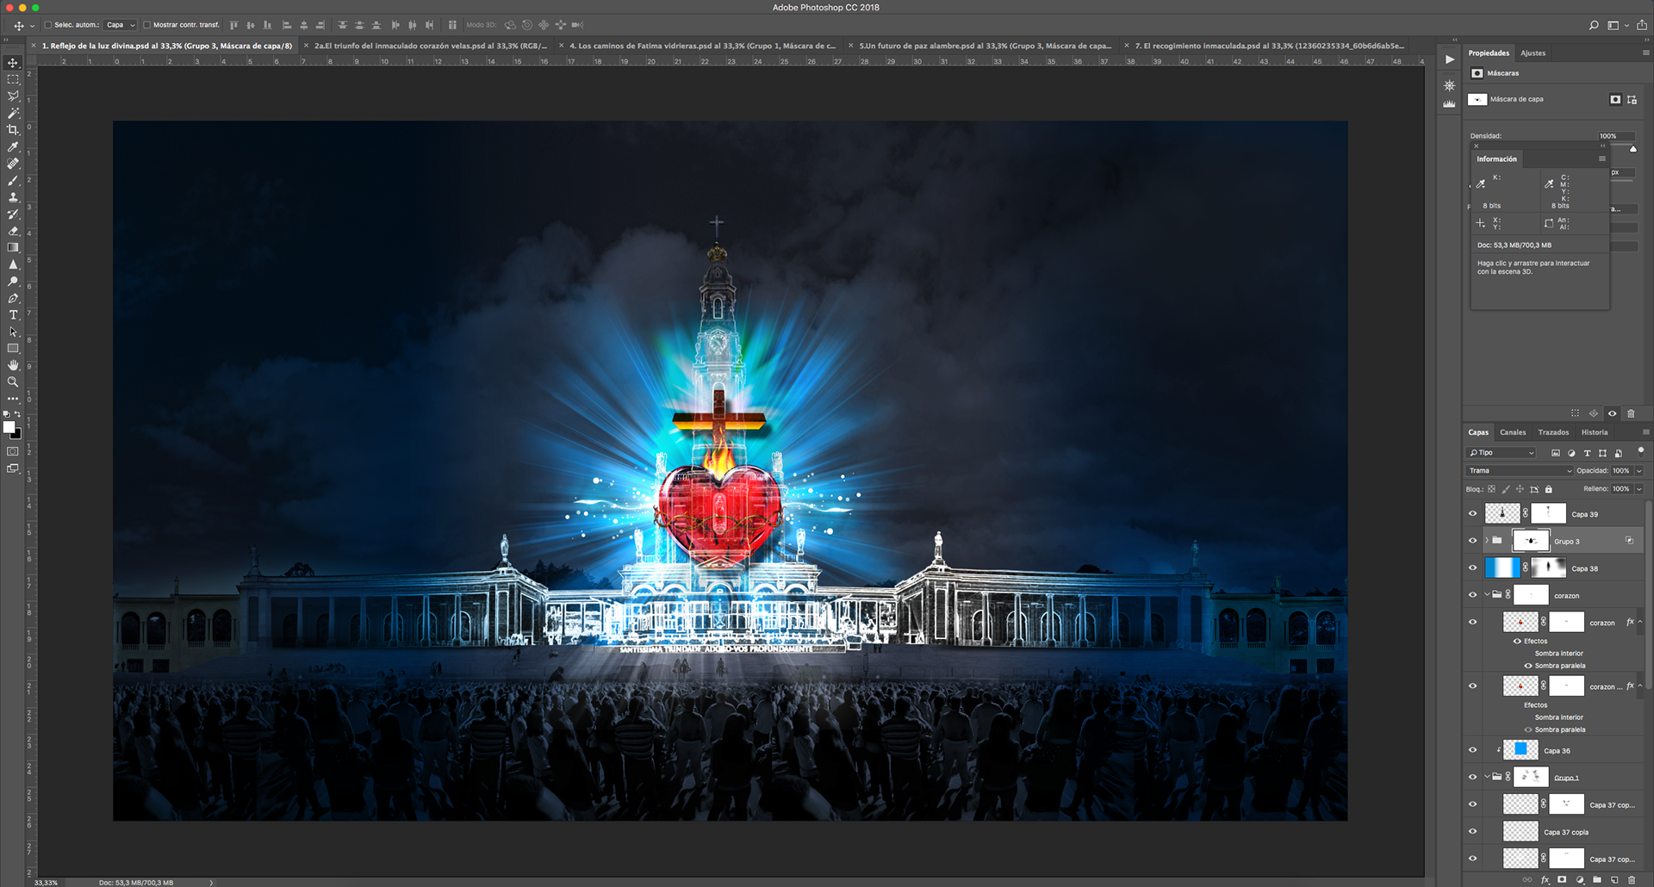Select the Pen tool

[13, 298]
